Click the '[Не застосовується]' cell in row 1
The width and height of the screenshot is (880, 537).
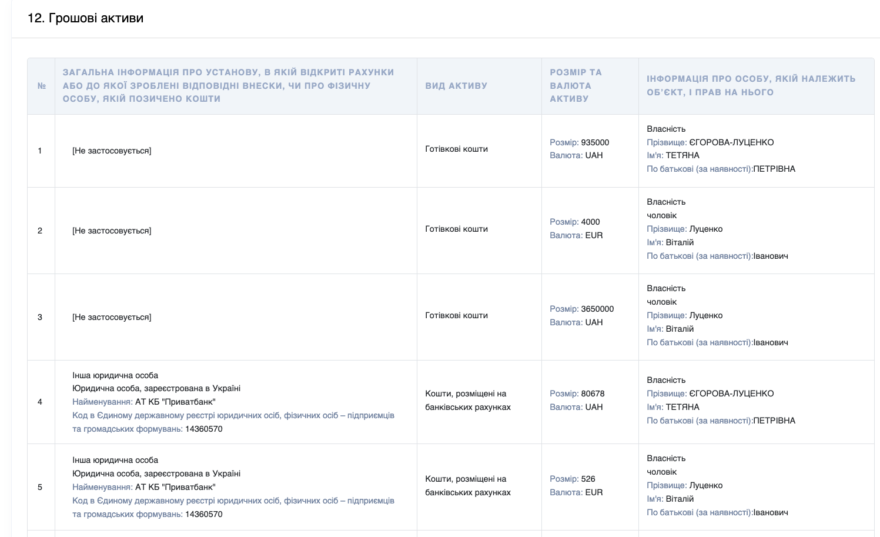(x=112, y=151)
